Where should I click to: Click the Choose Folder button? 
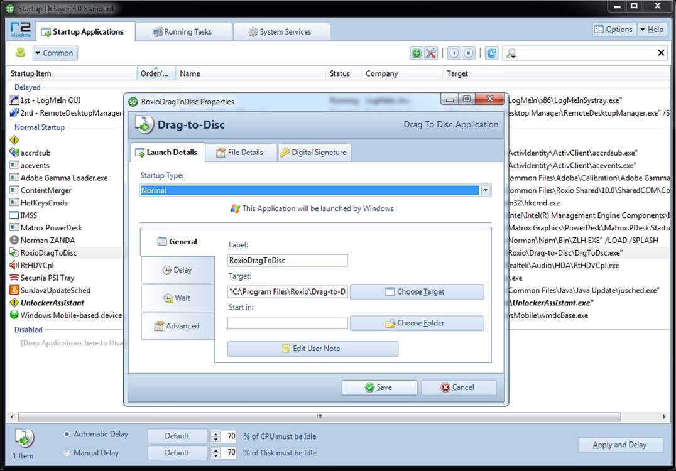[417, 323]
